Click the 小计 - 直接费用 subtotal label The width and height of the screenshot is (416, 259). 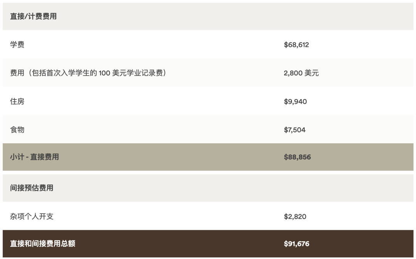pyautogui.click(x=35, y=157)
